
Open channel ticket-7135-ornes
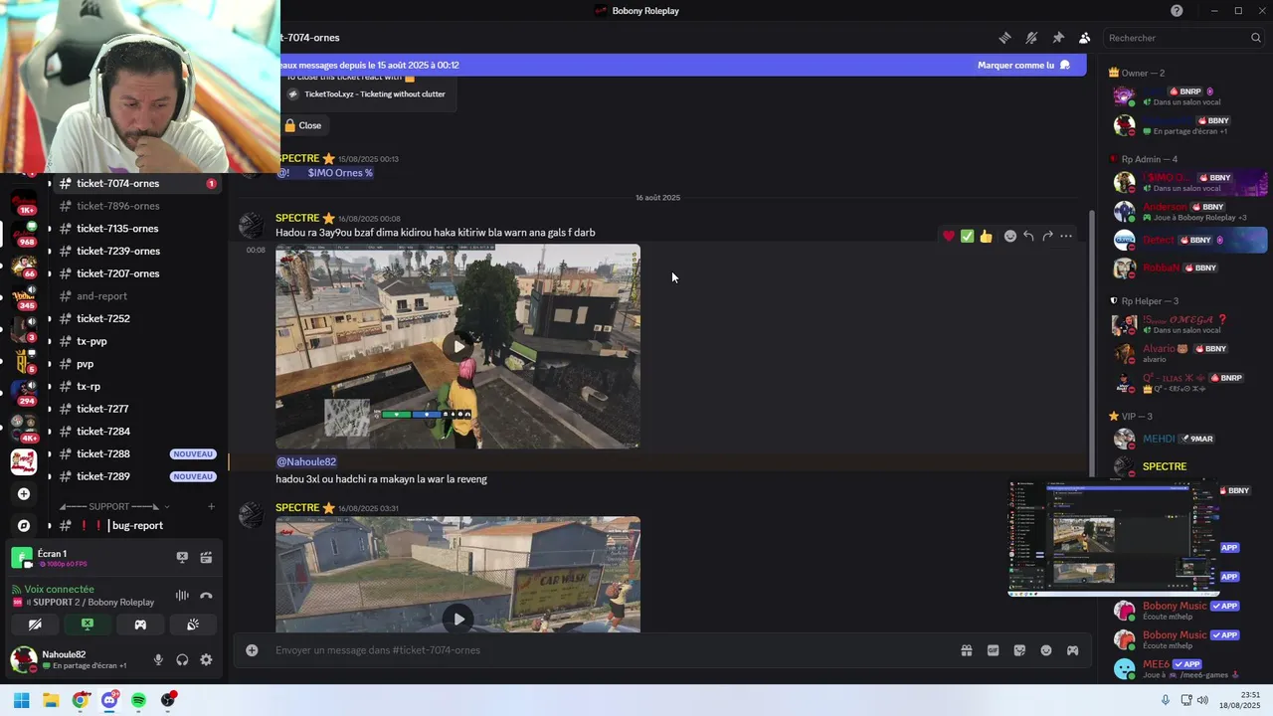(134, 229)
